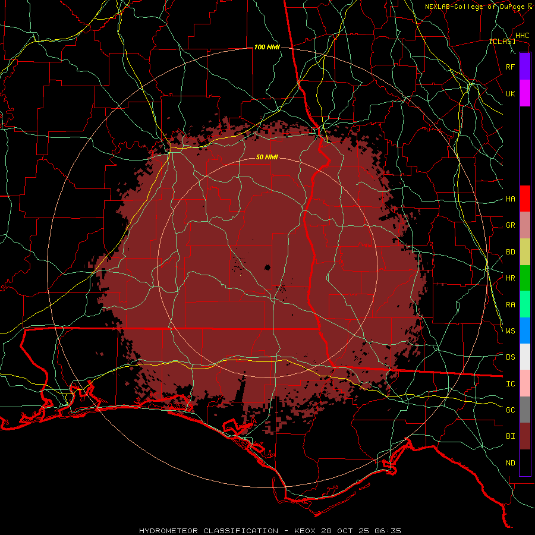Click the UK magenta legend swatch
535x535 pixels.
click(525, 93)
